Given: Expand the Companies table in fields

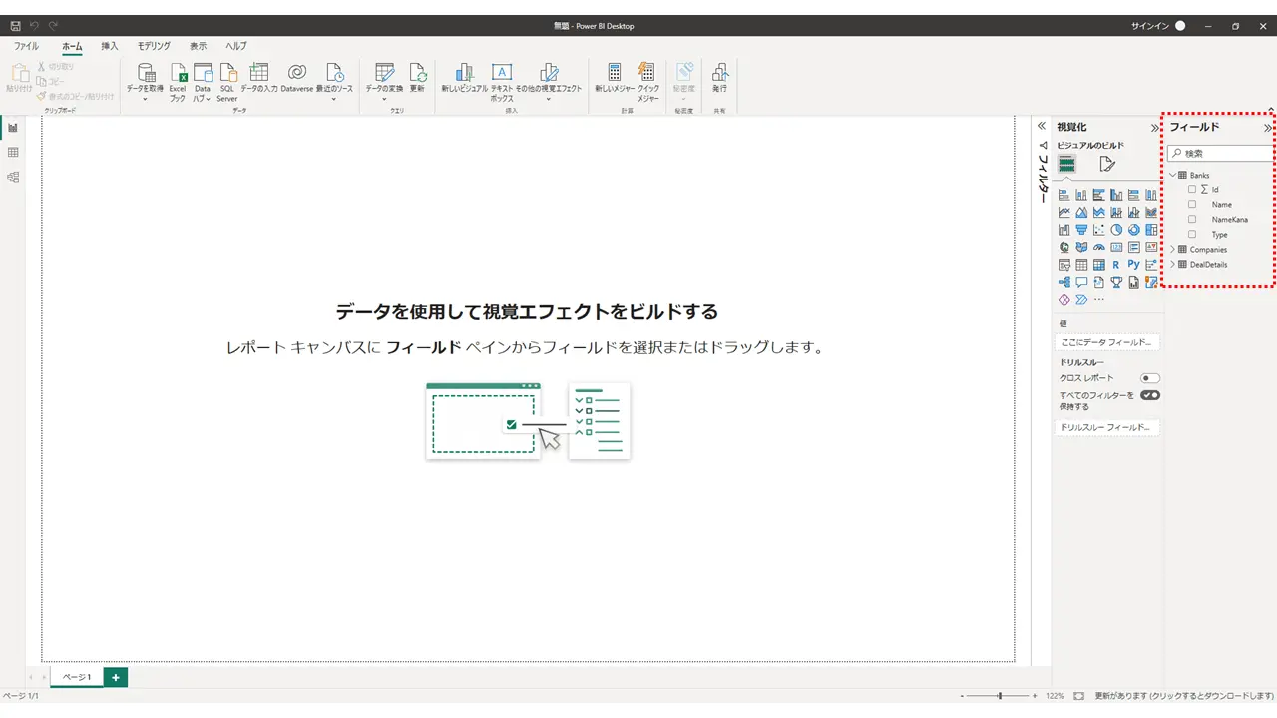Looking at the screenshot, I should 1173,250.
